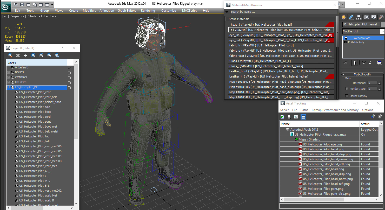The image size is (385, 210).
Task: Toggle Show End Result icon
Action: pyautogui.click(x=355, y=62)
